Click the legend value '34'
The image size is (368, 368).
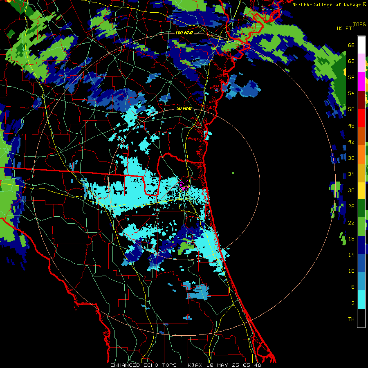351,174
